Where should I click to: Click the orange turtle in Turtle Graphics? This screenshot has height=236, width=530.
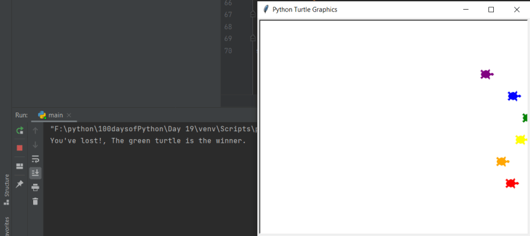tap(503, 161)
